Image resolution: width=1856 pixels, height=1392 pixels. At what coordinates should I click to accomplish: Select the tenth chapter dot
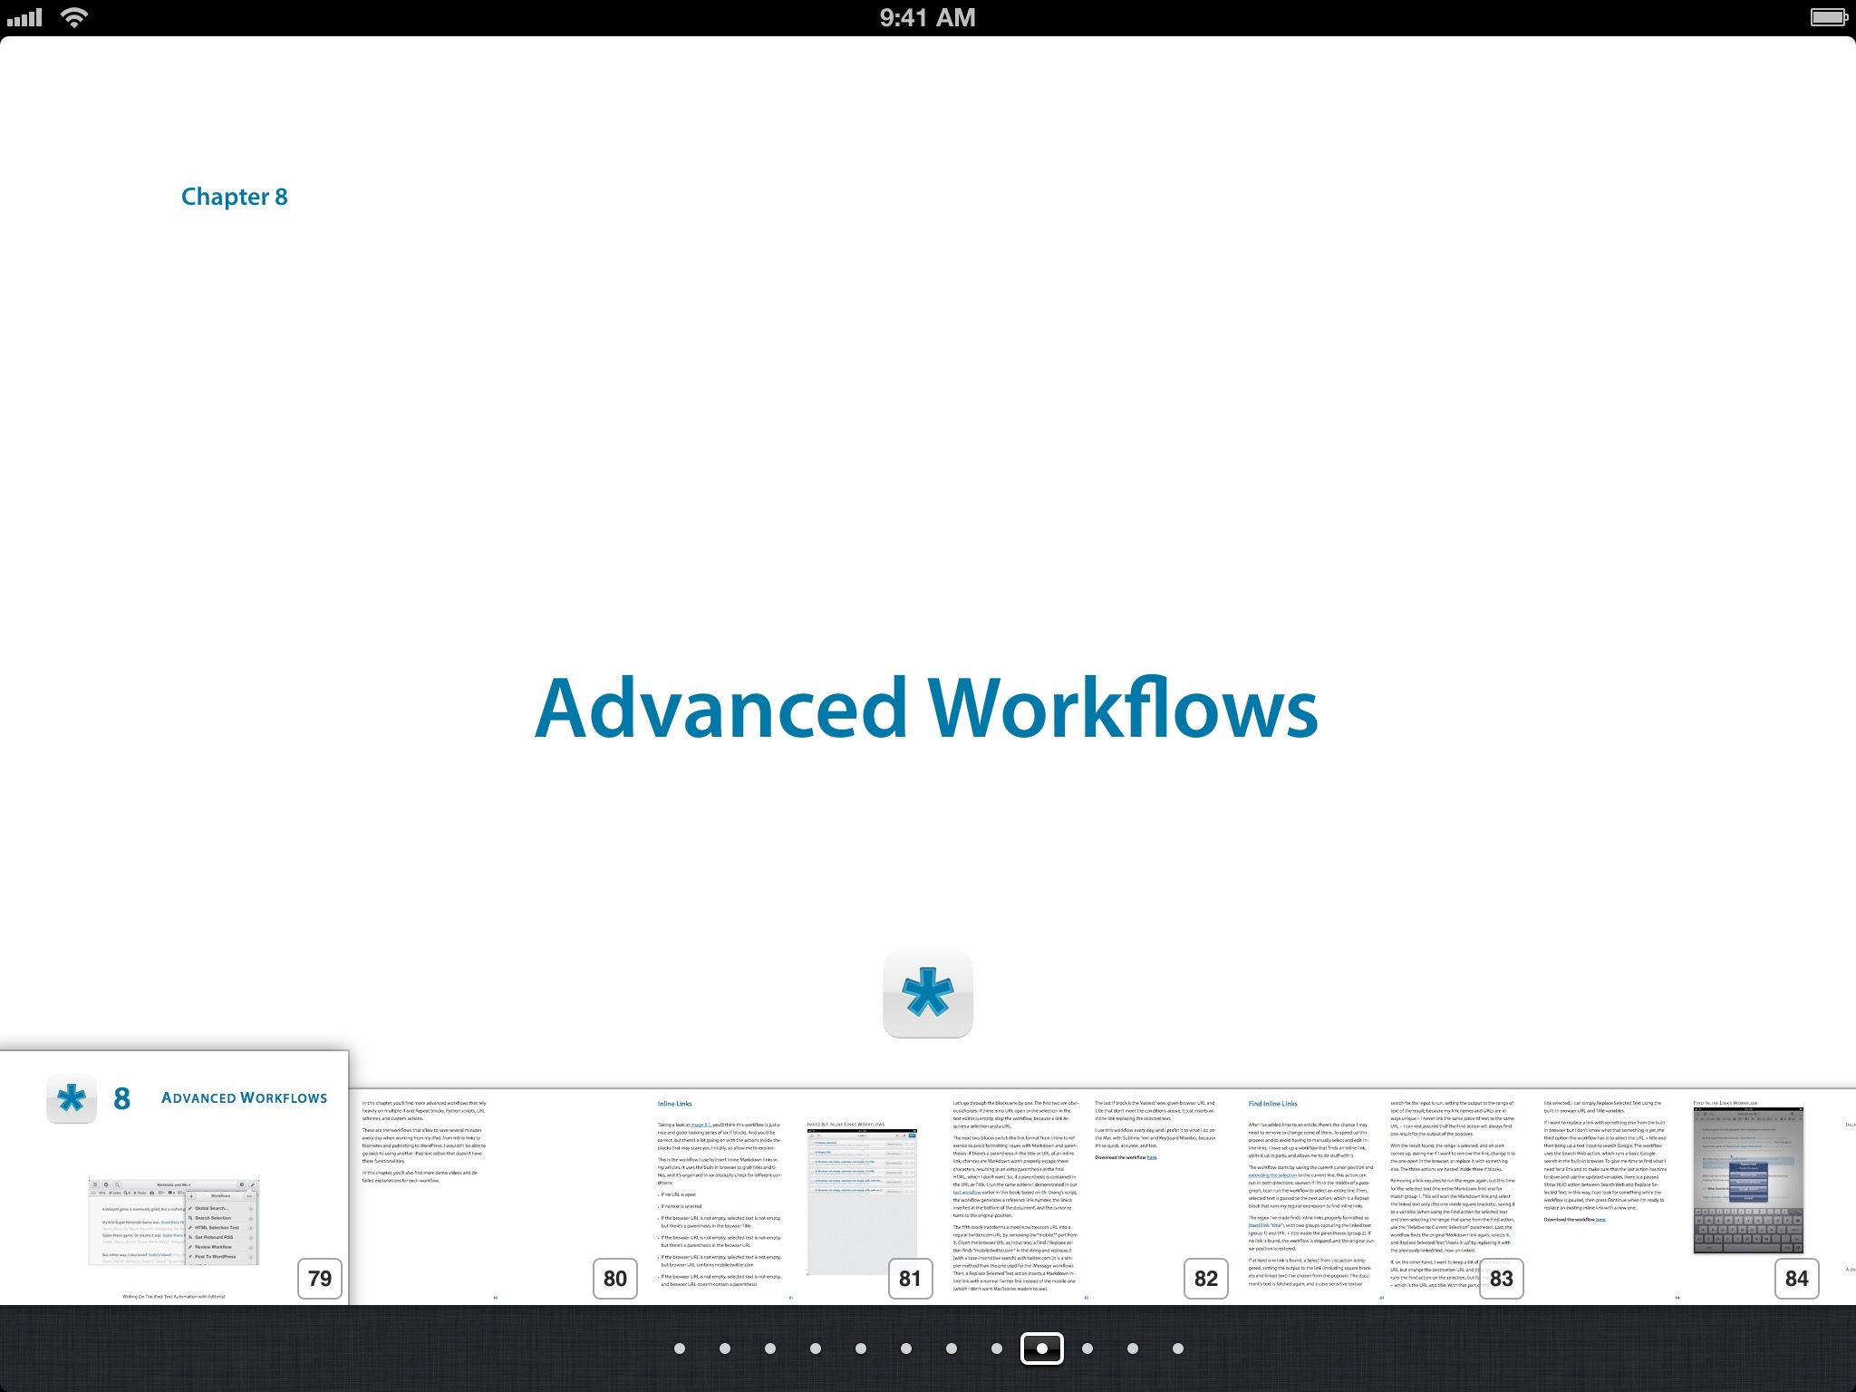[1087, 1348]
